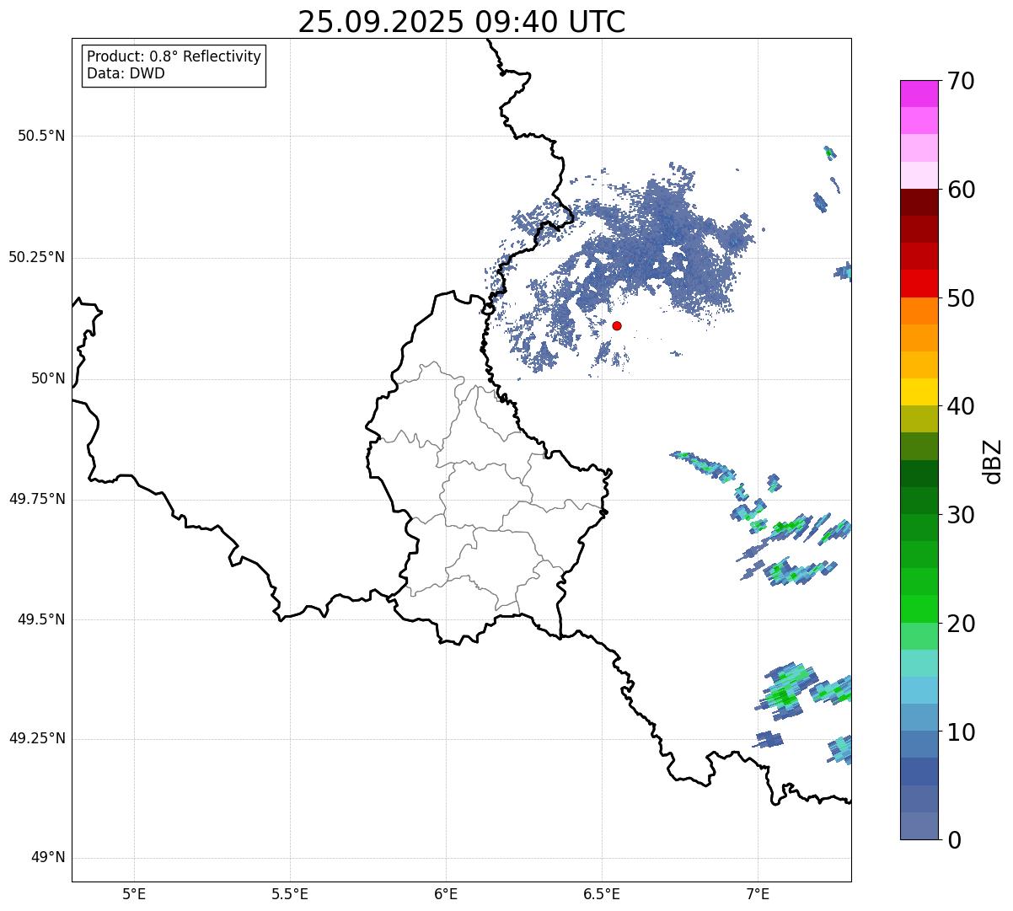The width and height of the screenshot is (1013, 911).
Task: Click the title text 25.09.2025 09:40 UTC
Action: tap(462, 22)
